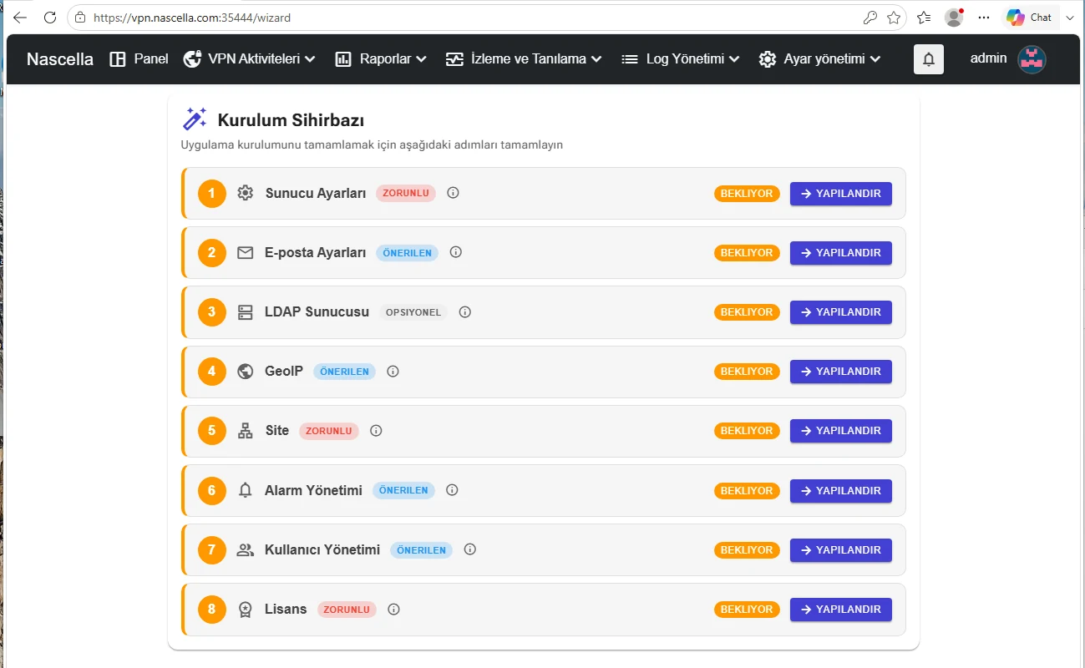Expand İzleme ve Tanılama dropdown menu

tap(524, 59)
